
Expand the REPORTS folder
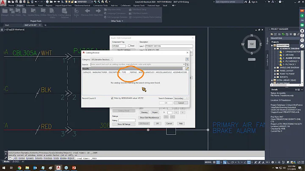(x=275, y=77)
